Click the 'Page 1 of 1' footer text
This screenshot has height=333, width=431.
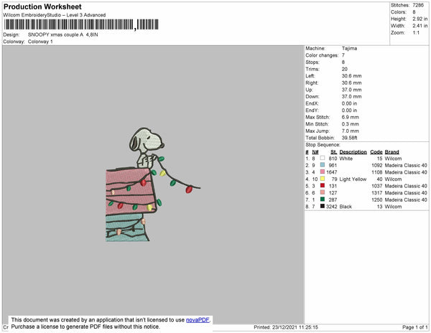[415, 327]
